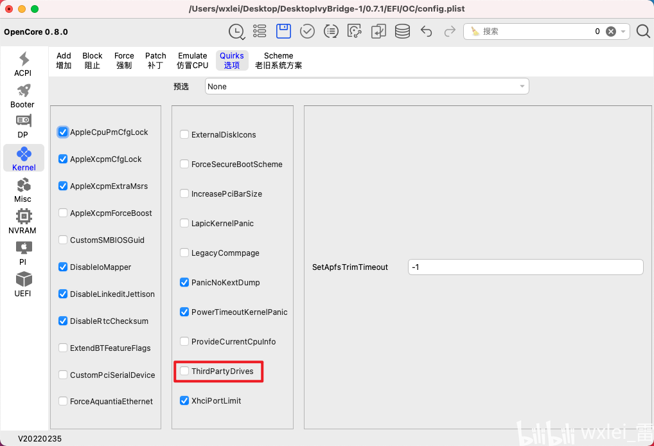The width and height of the screenshot is (654, 446).
Task: Uncheck AppleXcpmExtraMsrs
Action: tap(63, 186)
